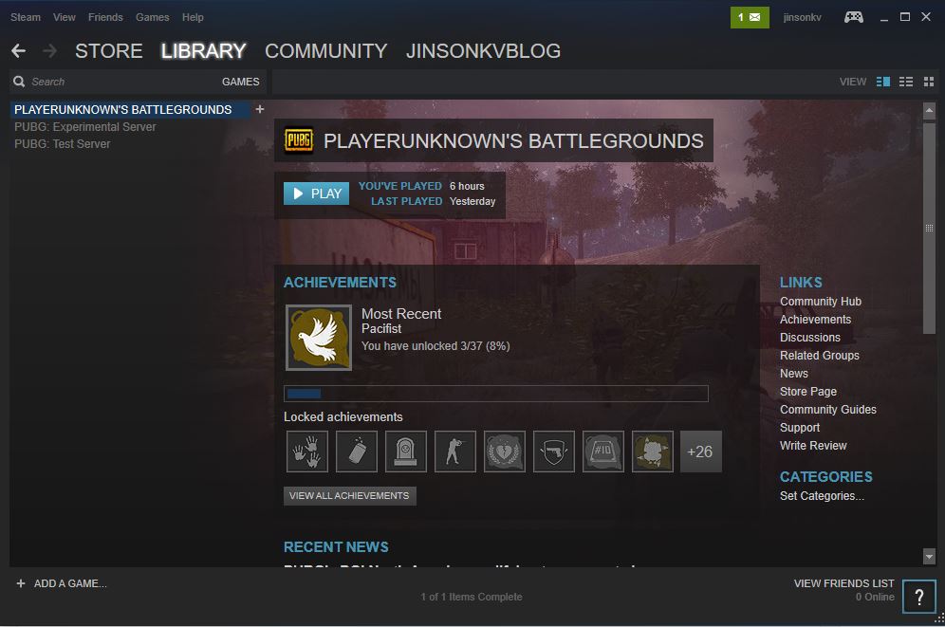Viewport: 945px width, 627px height.
Task: Select the locked shooter achievement icon
Action: [x=455, y=452]
